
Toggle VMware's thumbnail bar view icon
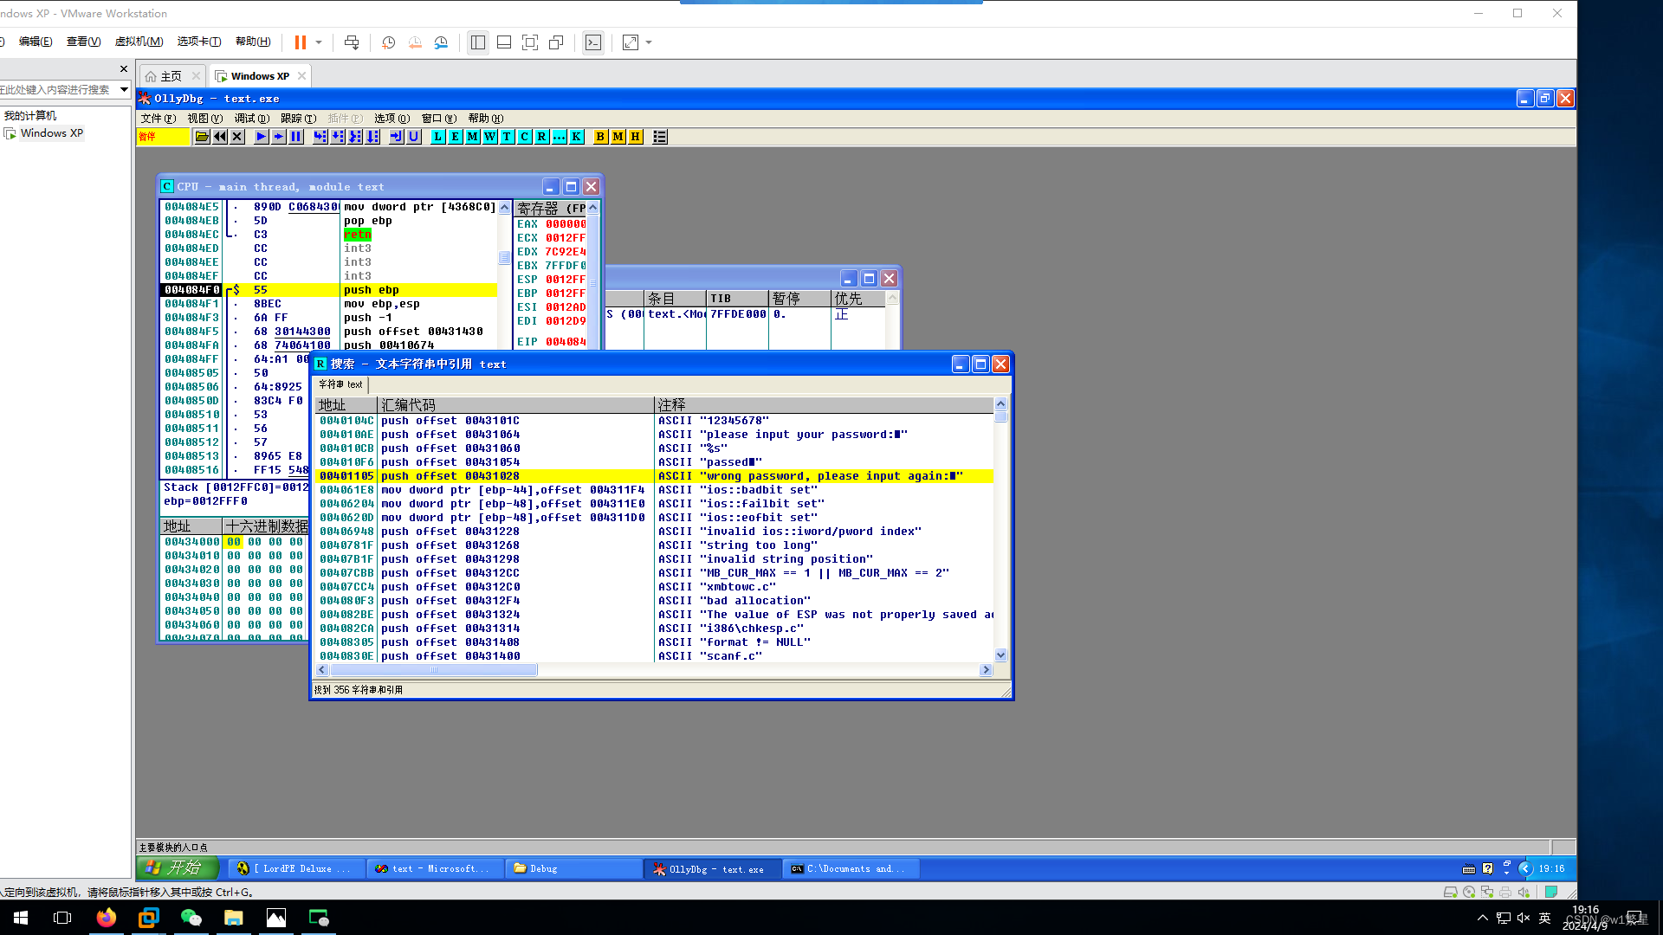pyautogui.click(x=504, y=42)
